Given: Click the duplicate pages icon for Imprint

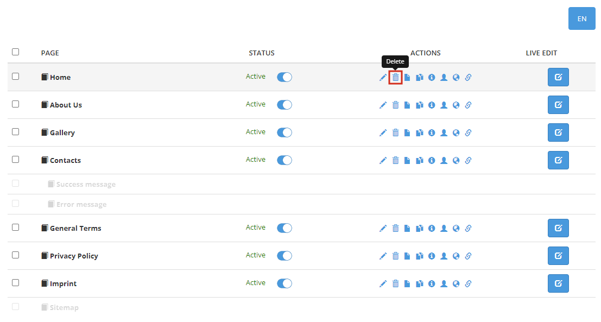Looking at the screenshot, I should (419, 283).
